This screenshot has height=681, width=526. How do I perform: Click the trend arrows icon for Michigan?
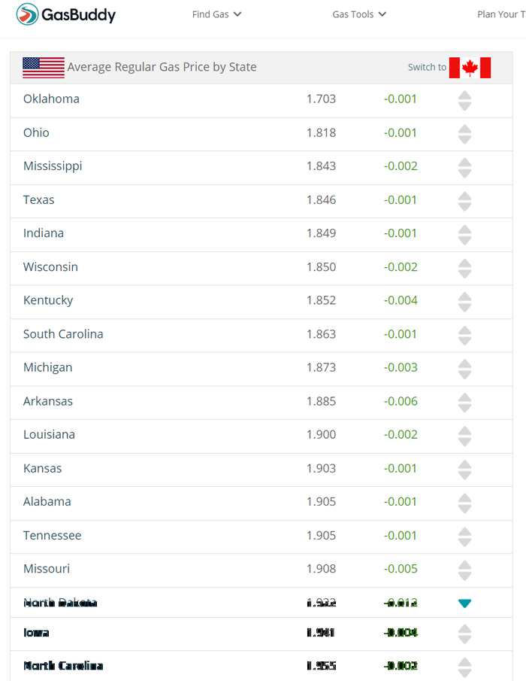click(x=464, y=369)
